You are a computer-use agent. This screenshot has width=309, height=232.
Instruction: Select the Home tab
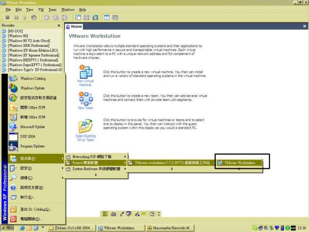pos(74,26)
